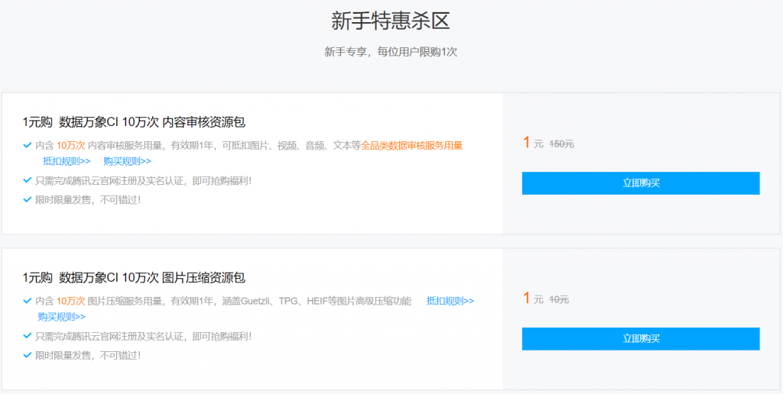Screen dimensions: 783x394
Task: Click the 限时限量发售 checkmark in 图片压缩 card
Action: click(x=28, y=355)
